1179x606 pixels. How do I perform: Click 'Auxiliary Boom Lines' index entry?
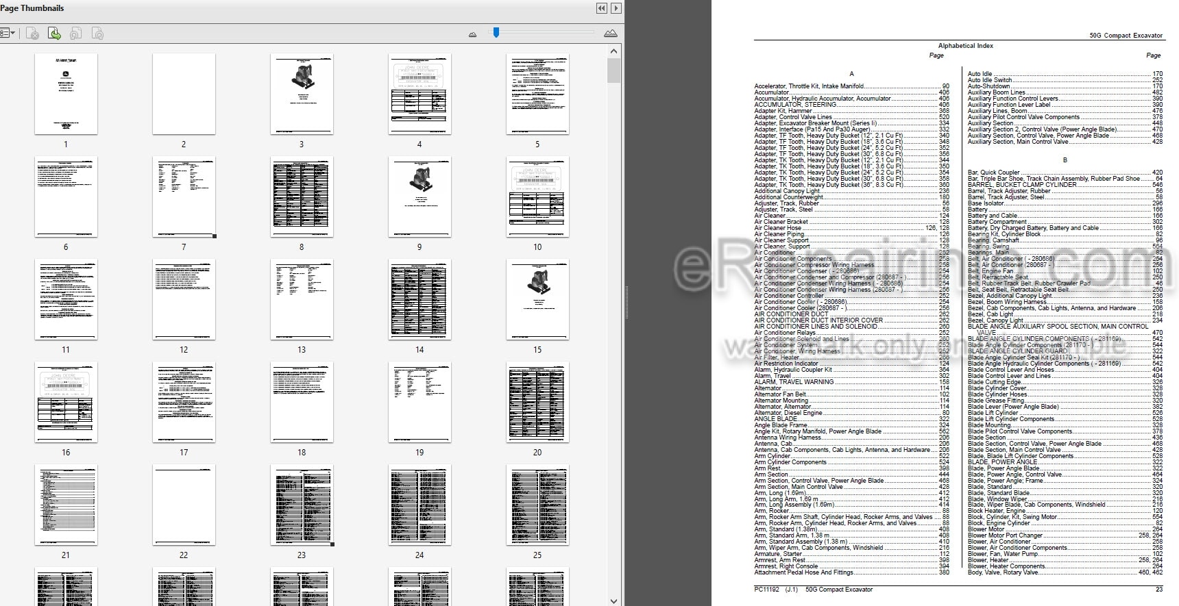(996, 92)
